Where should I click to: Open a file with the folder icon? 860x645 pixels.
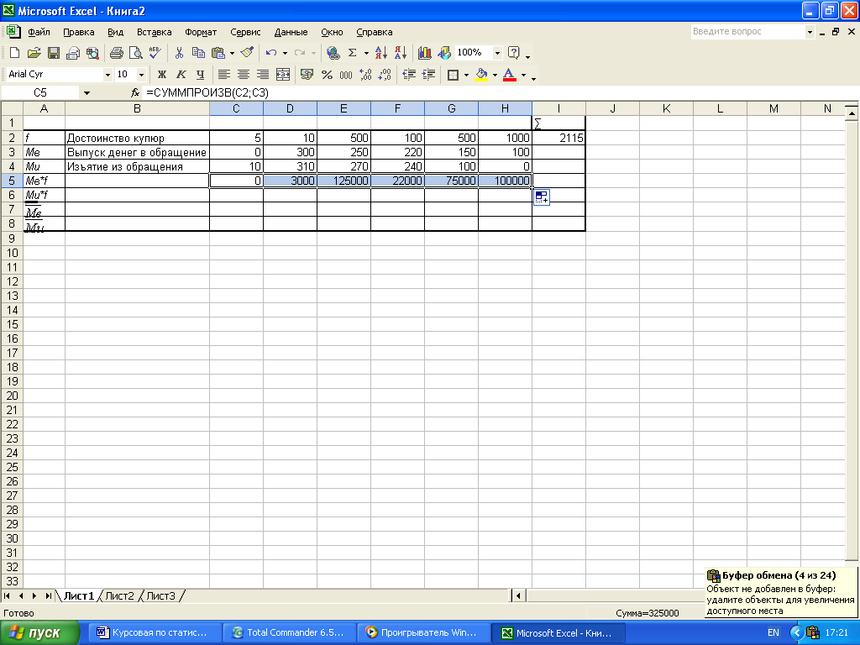coord(34,53)
